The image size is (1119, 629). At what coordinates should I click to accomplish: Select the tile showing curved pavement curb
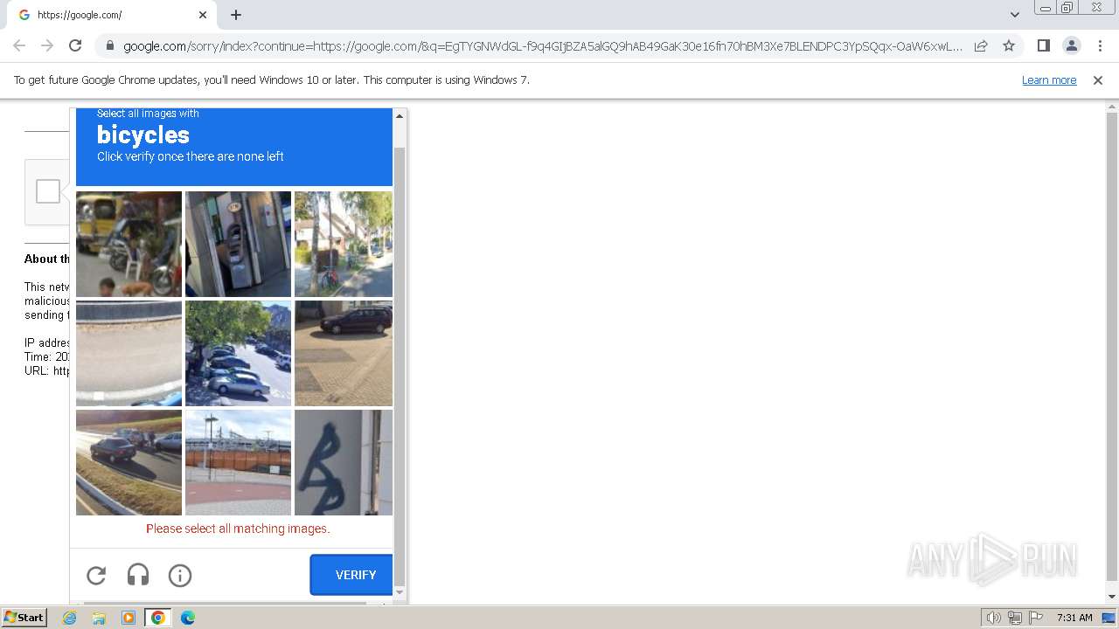pos(129,353)
